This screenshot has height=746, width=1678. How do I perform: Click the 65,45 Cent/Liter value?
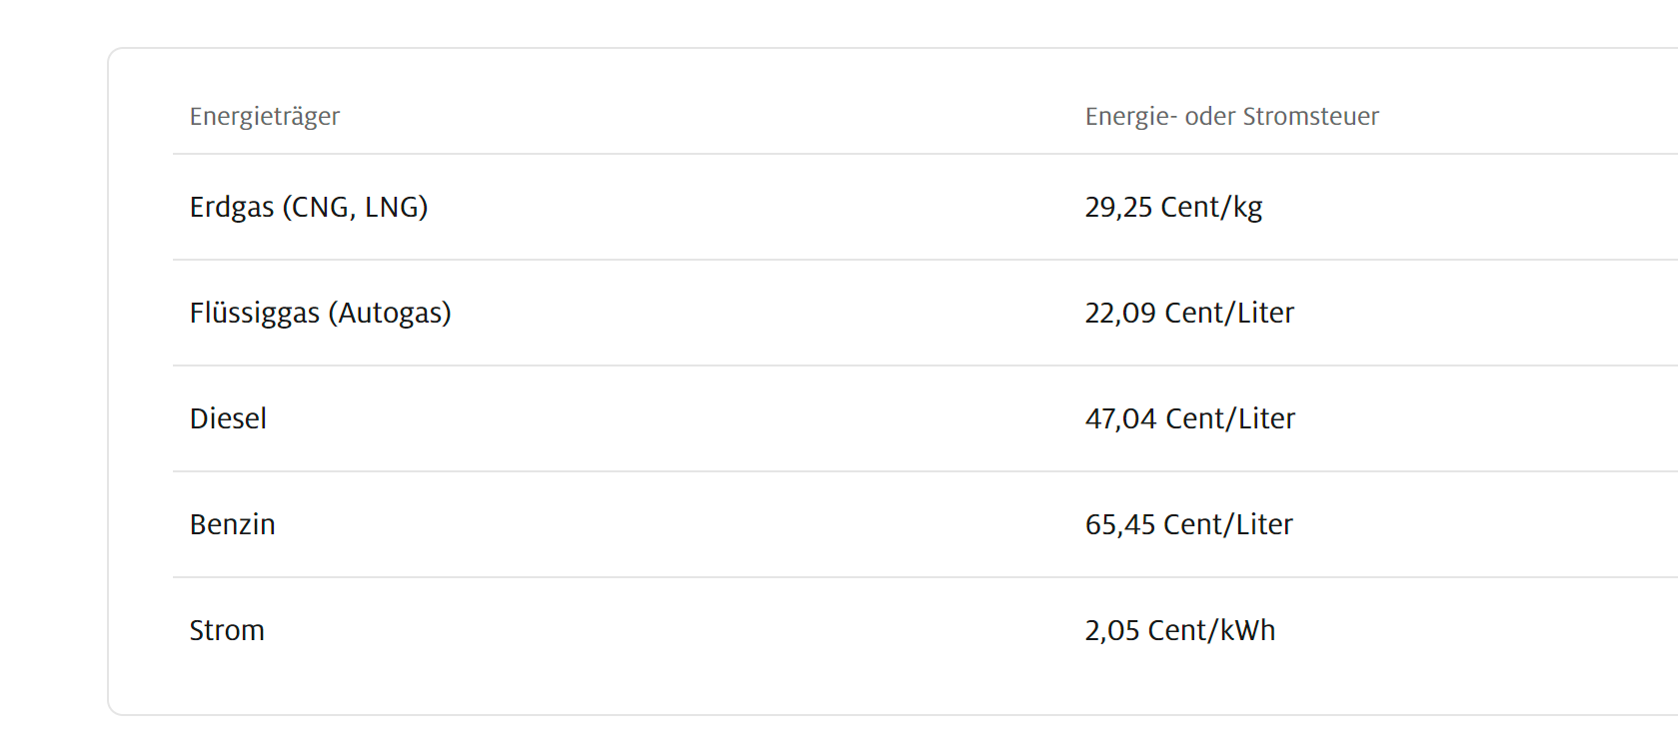click(x=1188, y=524)
